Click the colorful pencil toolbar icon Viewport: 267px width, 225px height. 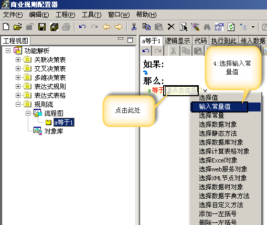pyautogui.click(x=195, y=27)
